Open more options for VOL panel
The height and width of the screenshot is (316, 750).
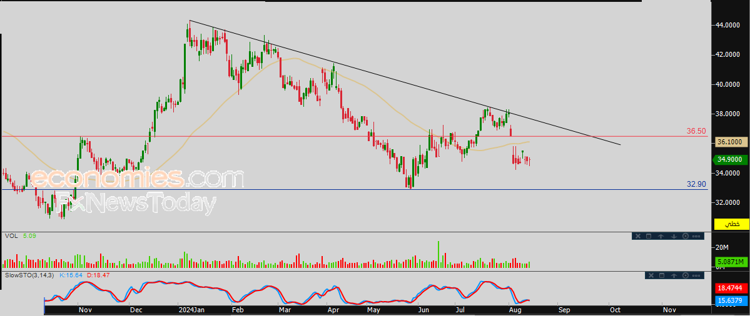[696, 236]
